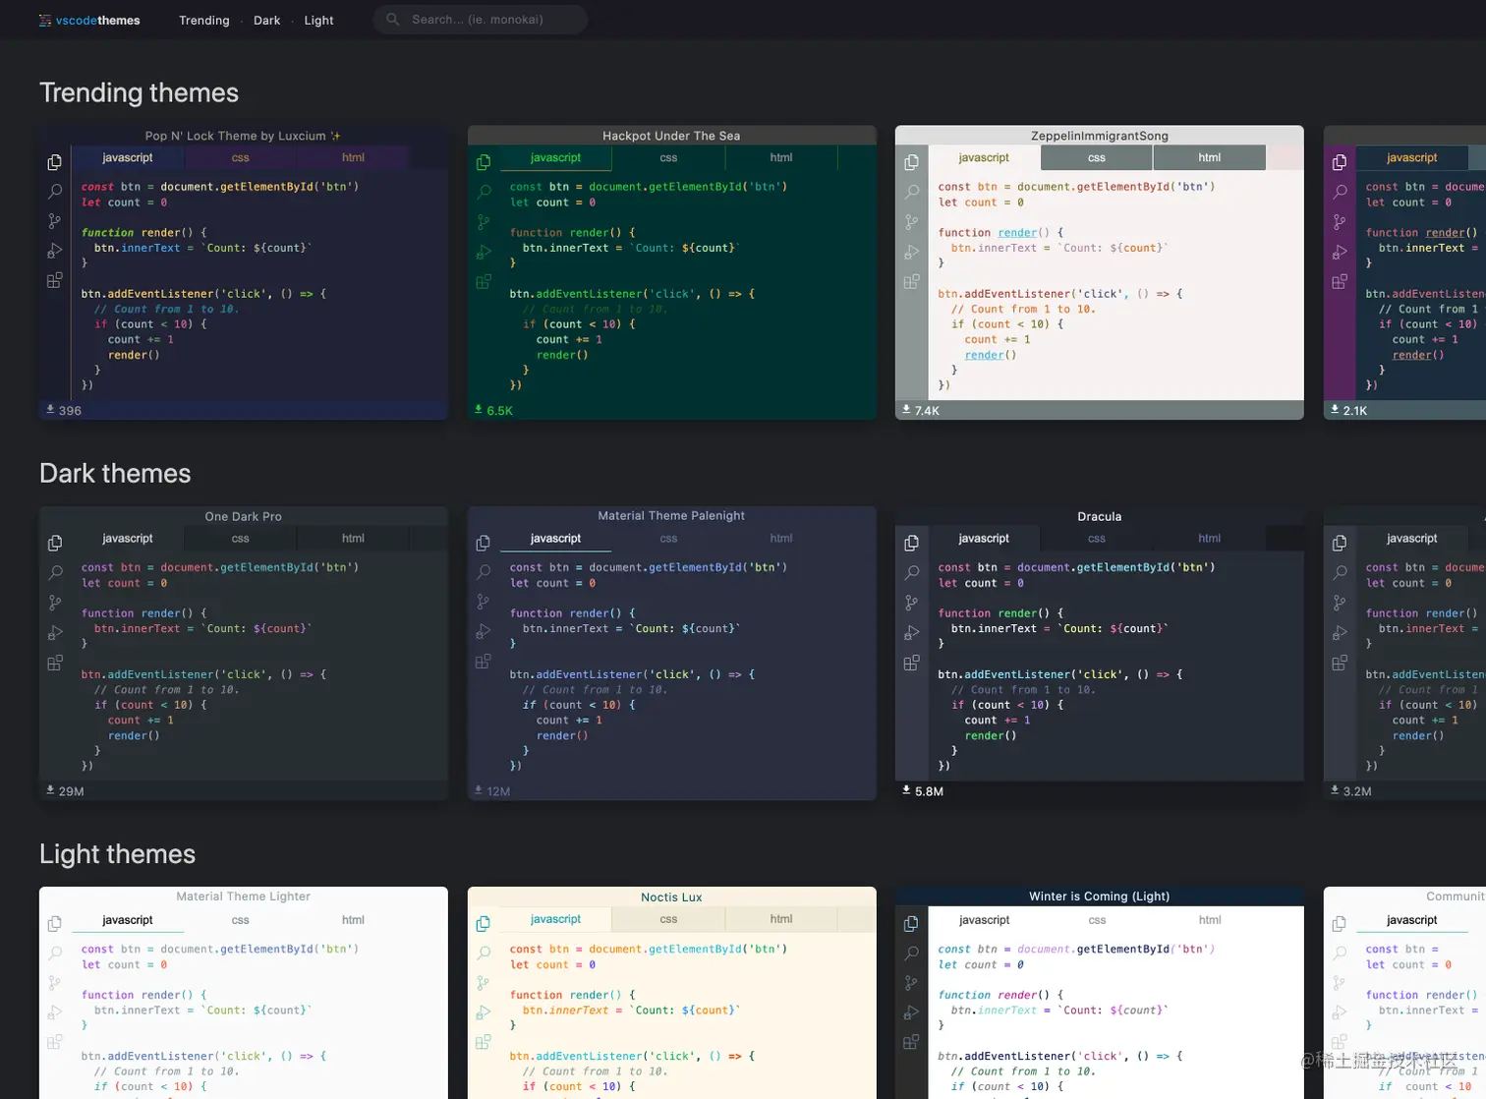This screenshot has height=1099, width=1486.
Task: Select css tab in Noctis Lux card
Action: [668, 919]
